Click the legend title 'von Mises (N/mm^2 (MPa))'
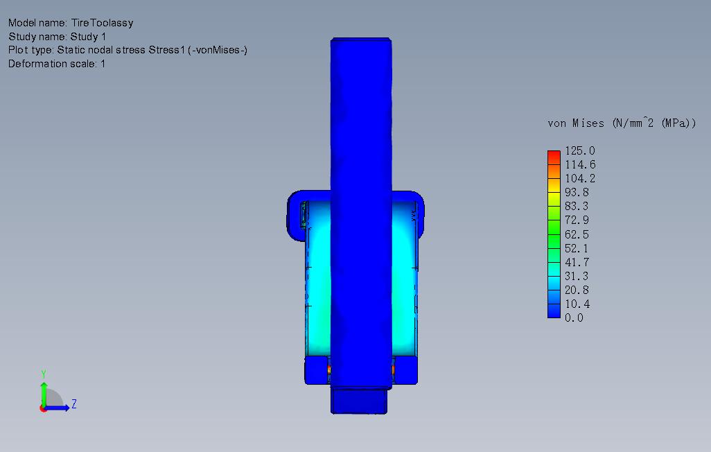711x452 pixels. (622, 123)
